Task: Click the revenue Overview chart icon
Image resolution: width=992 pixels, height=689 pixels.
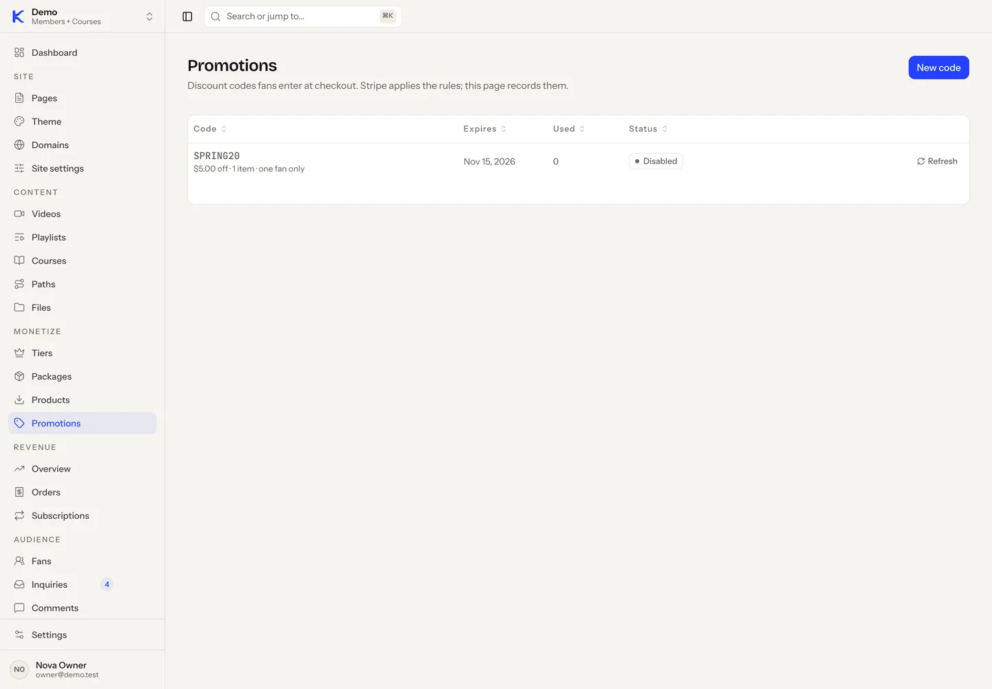Action: click(19, 469)
